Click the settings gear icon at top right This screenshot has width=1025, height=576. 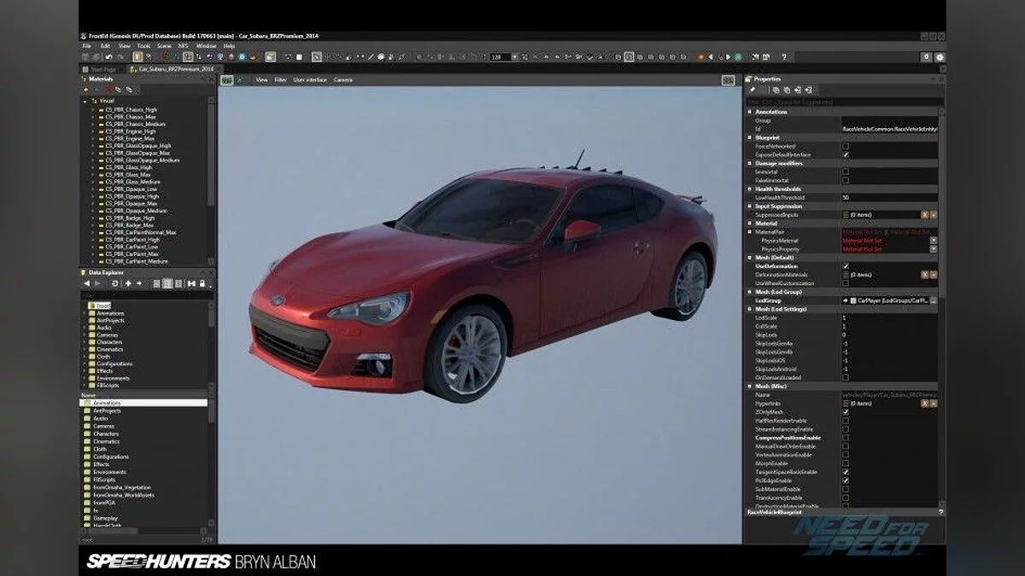pyautogui.click(x=940, y=57)
